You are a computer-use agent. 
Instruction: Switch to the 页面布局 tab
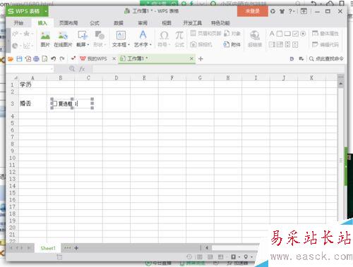click(x=68, y=23)
